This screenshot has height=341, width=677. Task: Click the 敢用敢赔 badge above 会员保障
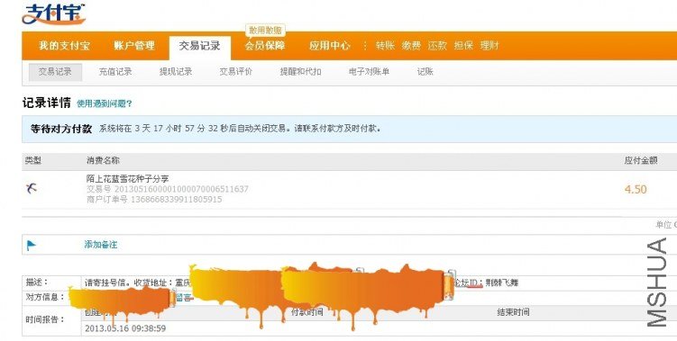point(266,31)
